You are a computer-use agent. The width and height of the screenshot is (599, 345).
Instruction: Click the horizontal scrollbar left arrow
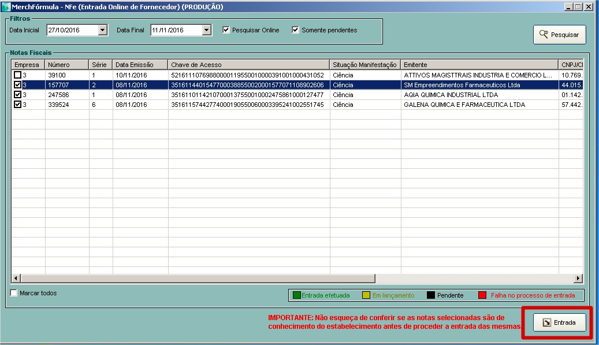[16, 278]
